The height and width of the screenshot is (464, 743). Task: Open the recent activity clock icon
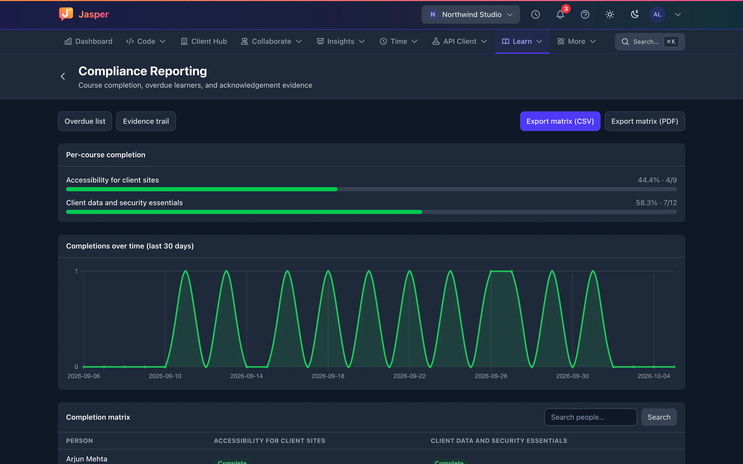pos(536,14)
